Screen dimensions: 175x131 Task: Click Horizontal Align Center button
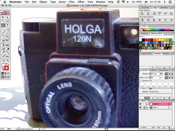point(148,13)
